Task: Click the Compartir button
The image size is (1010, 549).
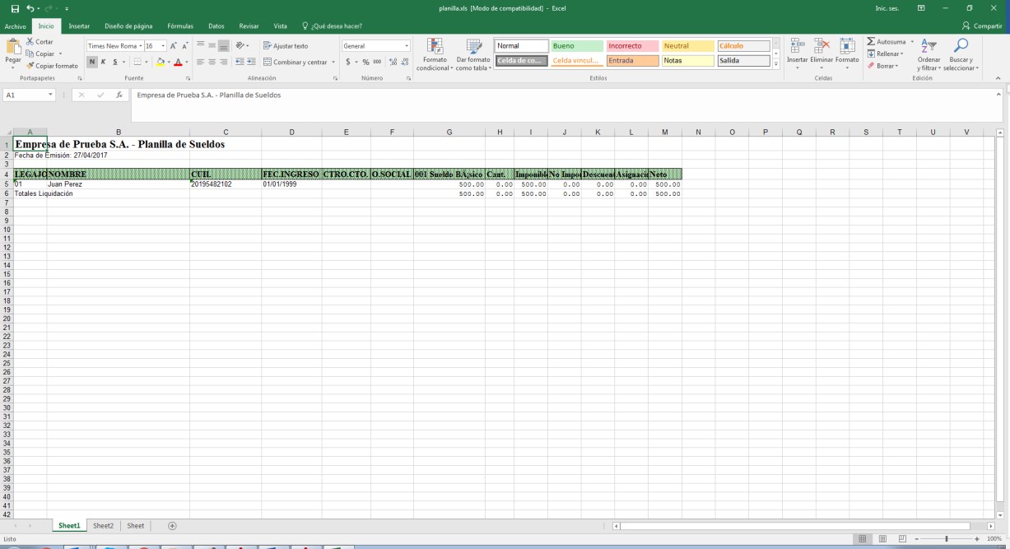Action: [x=981, y=26]
